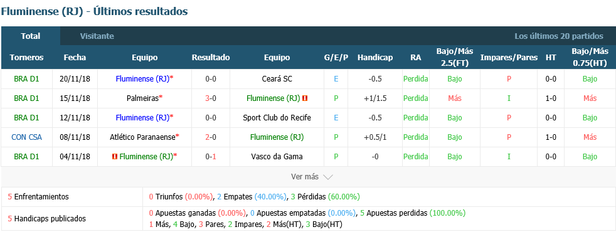This screenshot has height=232, width=616.
Task: Click BRA D1 tournament for 20/11/18 match
Action: tap(27, 79)
